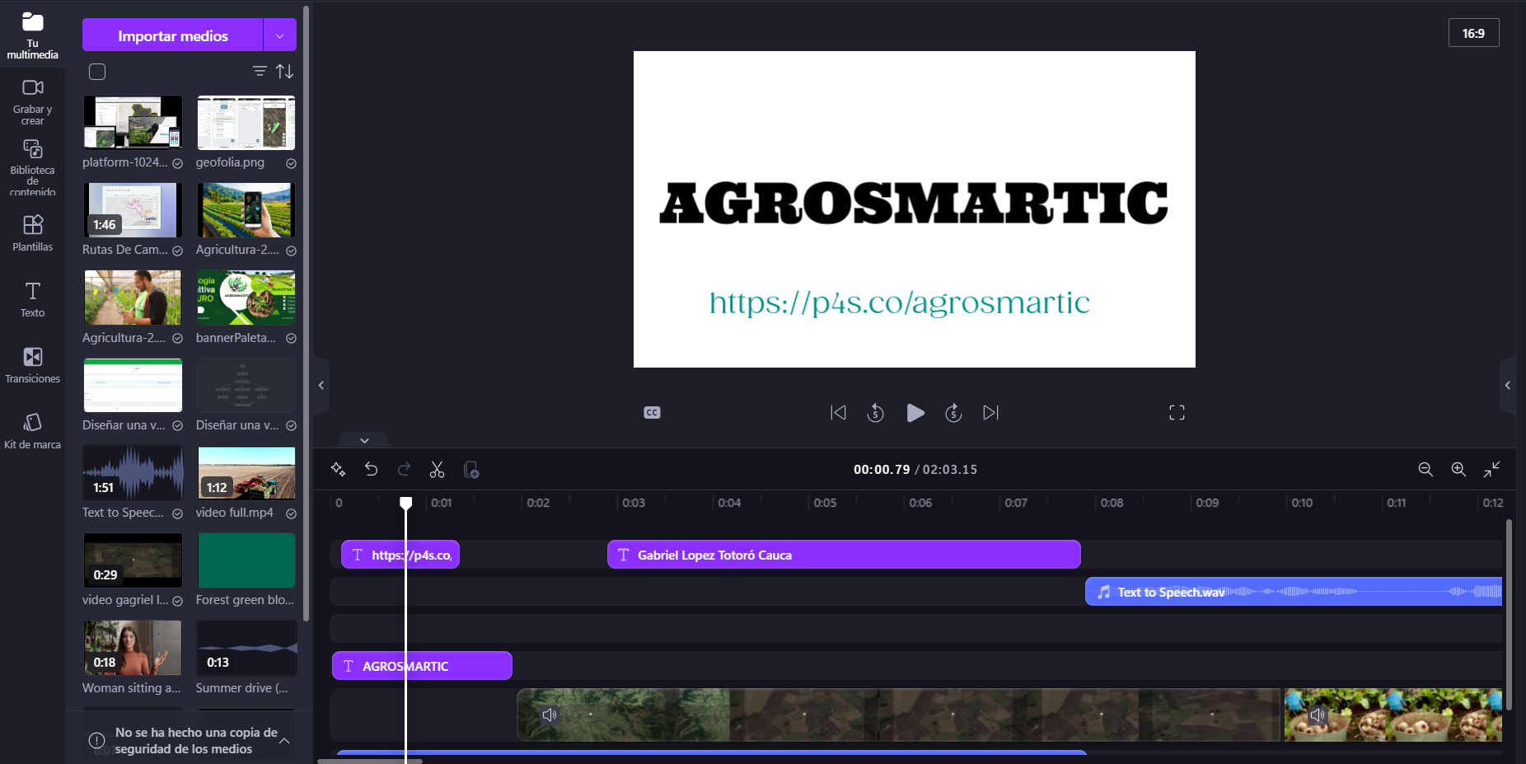Fit the timeline to screen

(x=1492, y=469)
